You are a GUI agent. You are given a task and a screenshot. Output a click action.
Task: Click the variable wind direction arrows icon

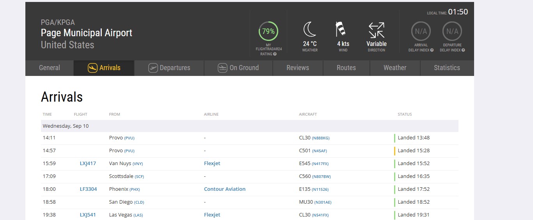click(x=377, y=30)
